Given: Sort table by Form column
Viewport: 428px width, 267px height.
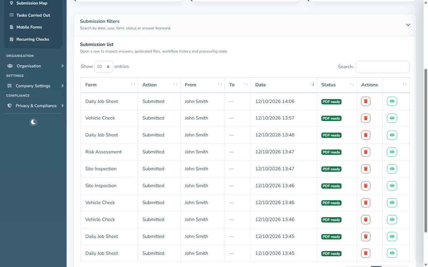Looking at the screenshot, I should [x=109, y=85].
